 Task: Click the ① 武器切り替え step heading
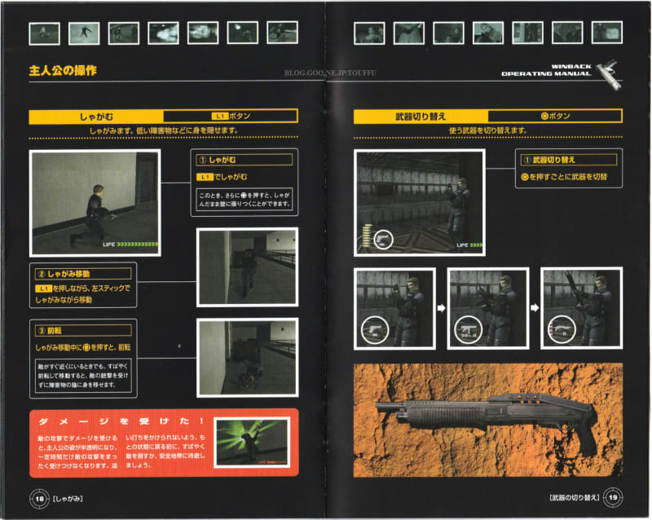tap(569, 160)
